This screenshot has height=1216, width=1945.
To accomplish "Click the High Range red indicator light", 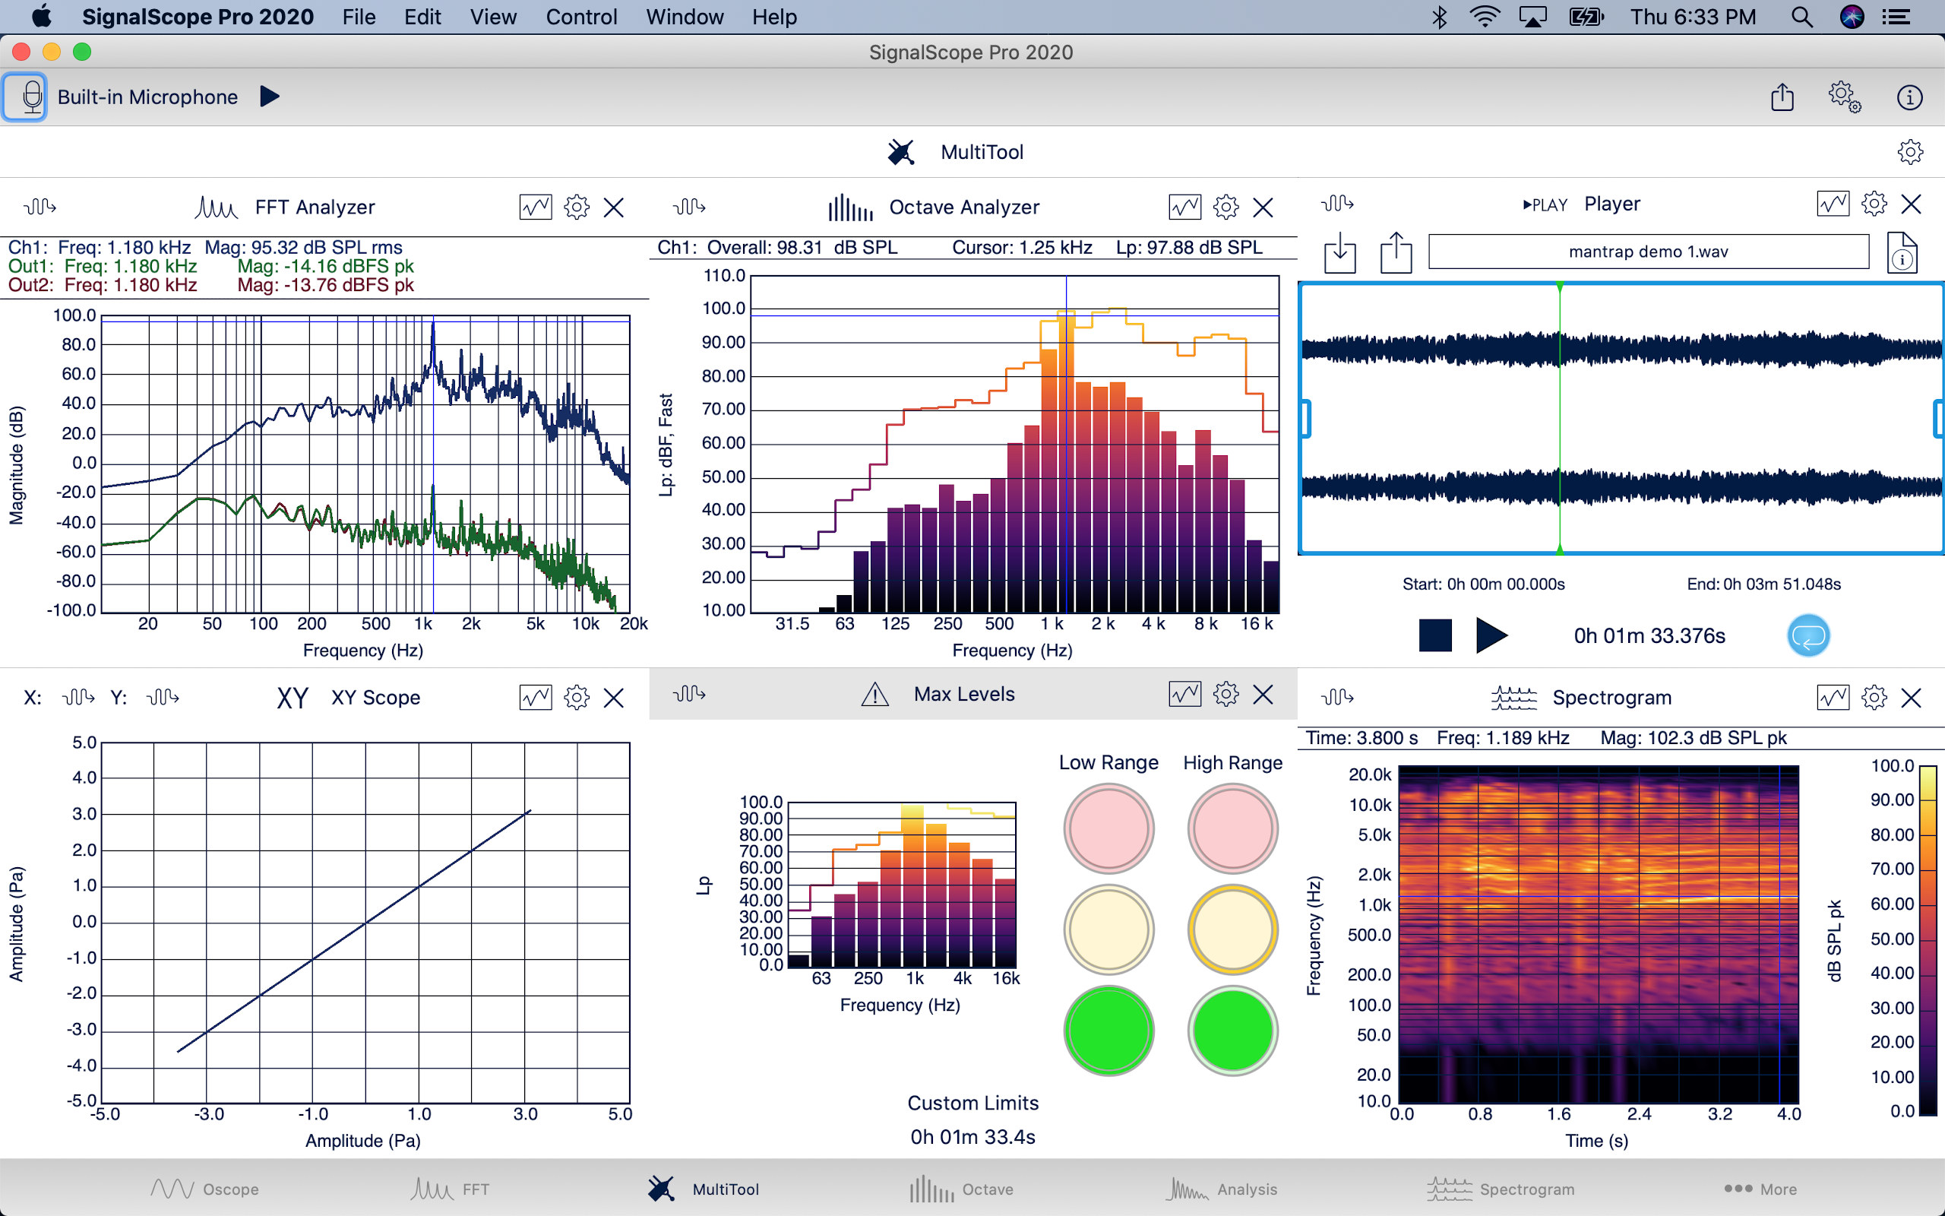I will click(x=1232, y=828).
